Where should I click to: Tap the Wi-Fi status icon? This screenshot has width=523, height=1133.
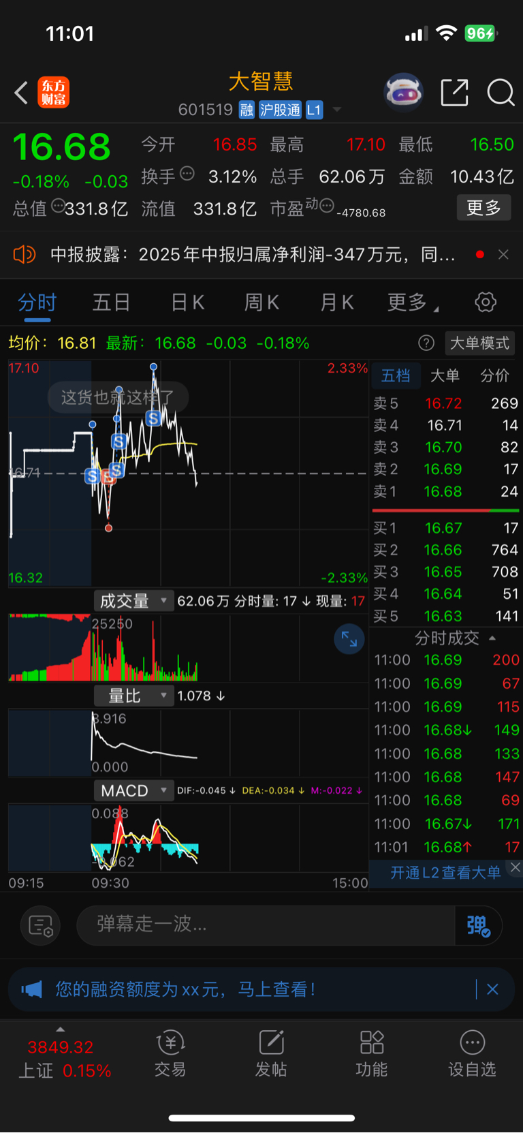447,33
